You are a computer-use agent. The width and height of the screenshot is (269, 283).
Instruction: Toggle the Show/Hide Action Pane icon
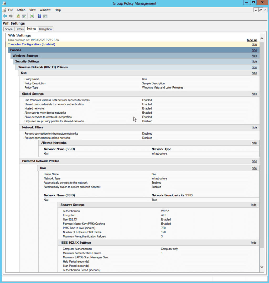(45, 16)
